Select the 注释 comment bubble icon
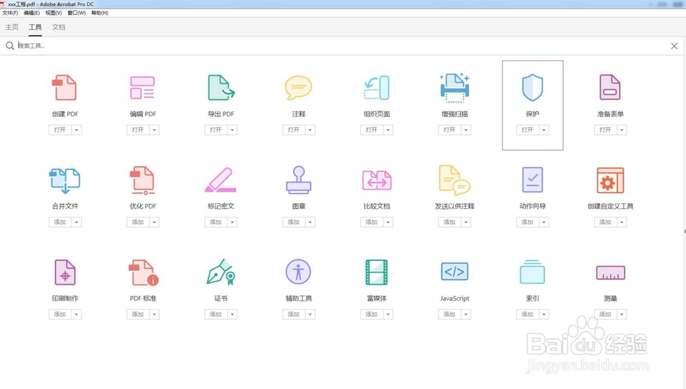Screen dimensions: 686x389 (x=298, y=88)
